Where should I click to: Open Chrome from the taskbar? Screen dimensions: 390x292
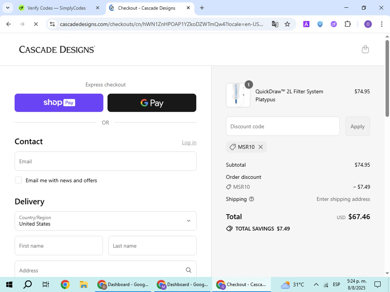pyautogui.click(x=65, y=284)
